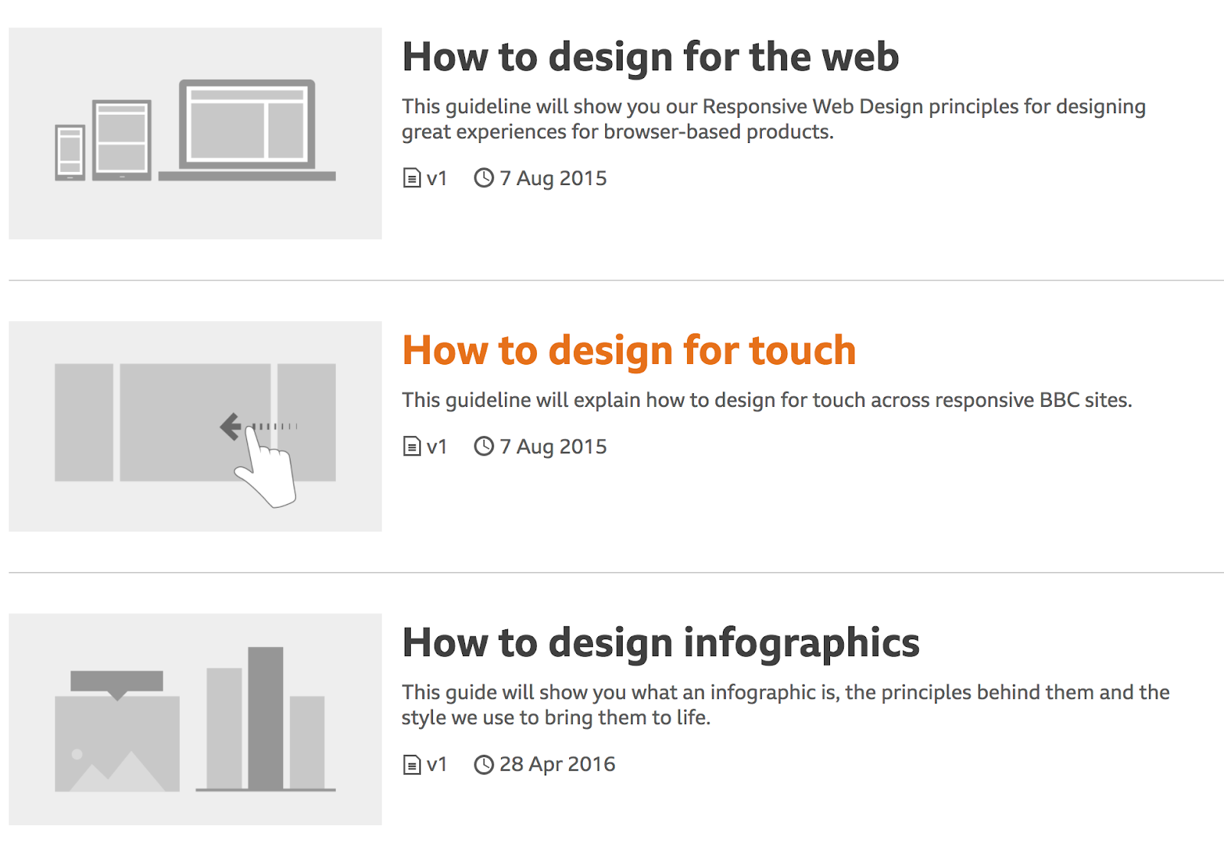
Task: Select '7 Aug 2015' under web guideline
Action: click(553, 178)
